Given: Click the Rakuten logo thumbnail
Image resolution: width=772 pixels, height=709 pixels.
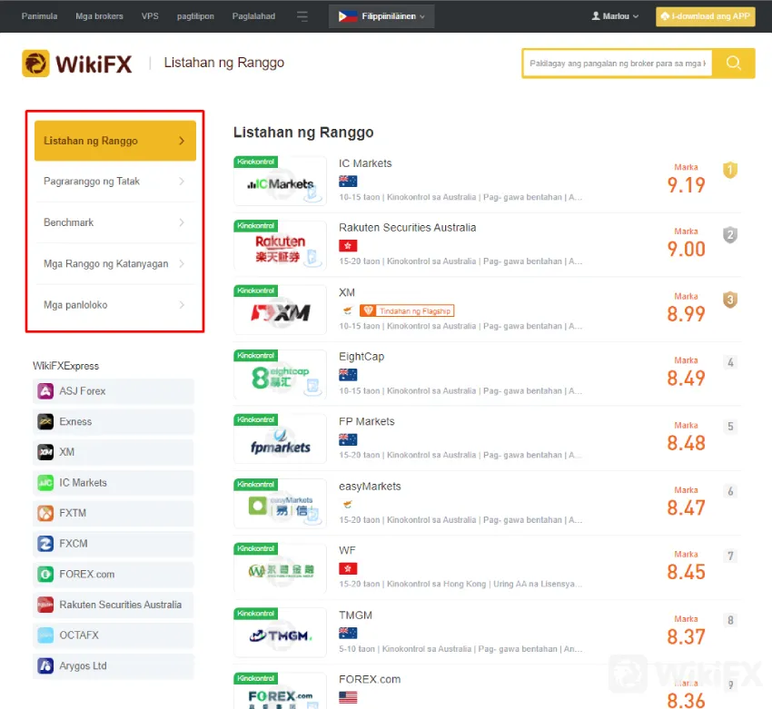Looking at the screenshot, I should point(280,245).
